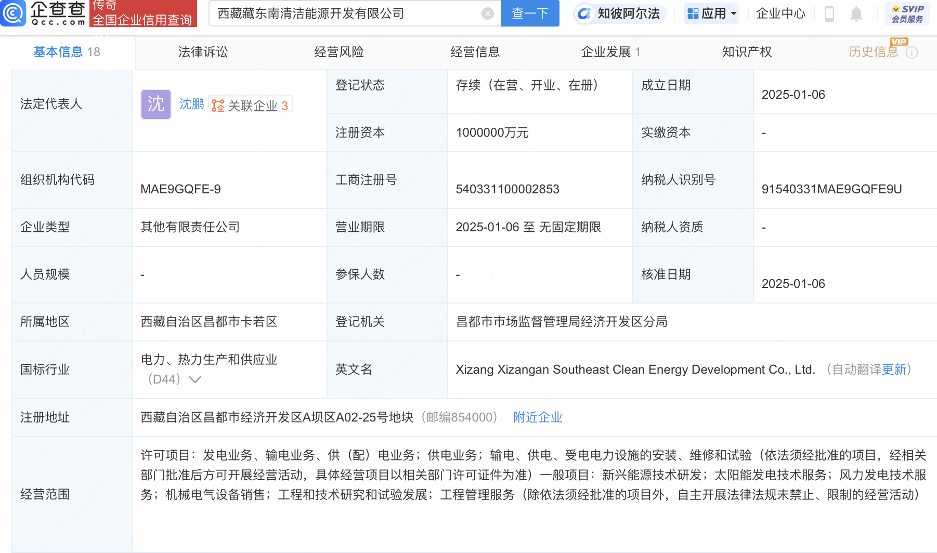The width and height of the screenshot is (937, 553).
Task: Switch to the 基本信息 tab
Action: pos(67,52)
